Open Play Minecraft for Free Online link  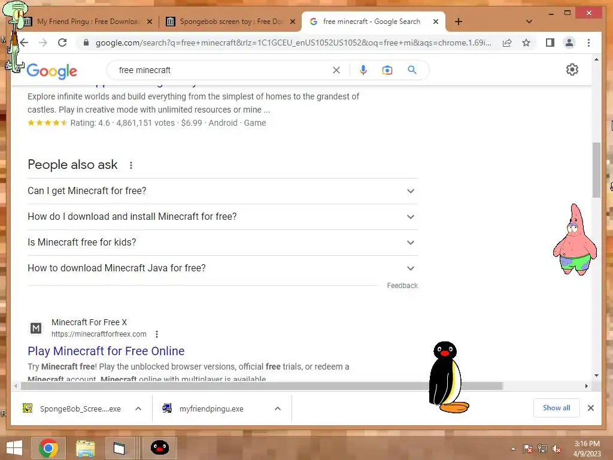click(x=106, y=351)
